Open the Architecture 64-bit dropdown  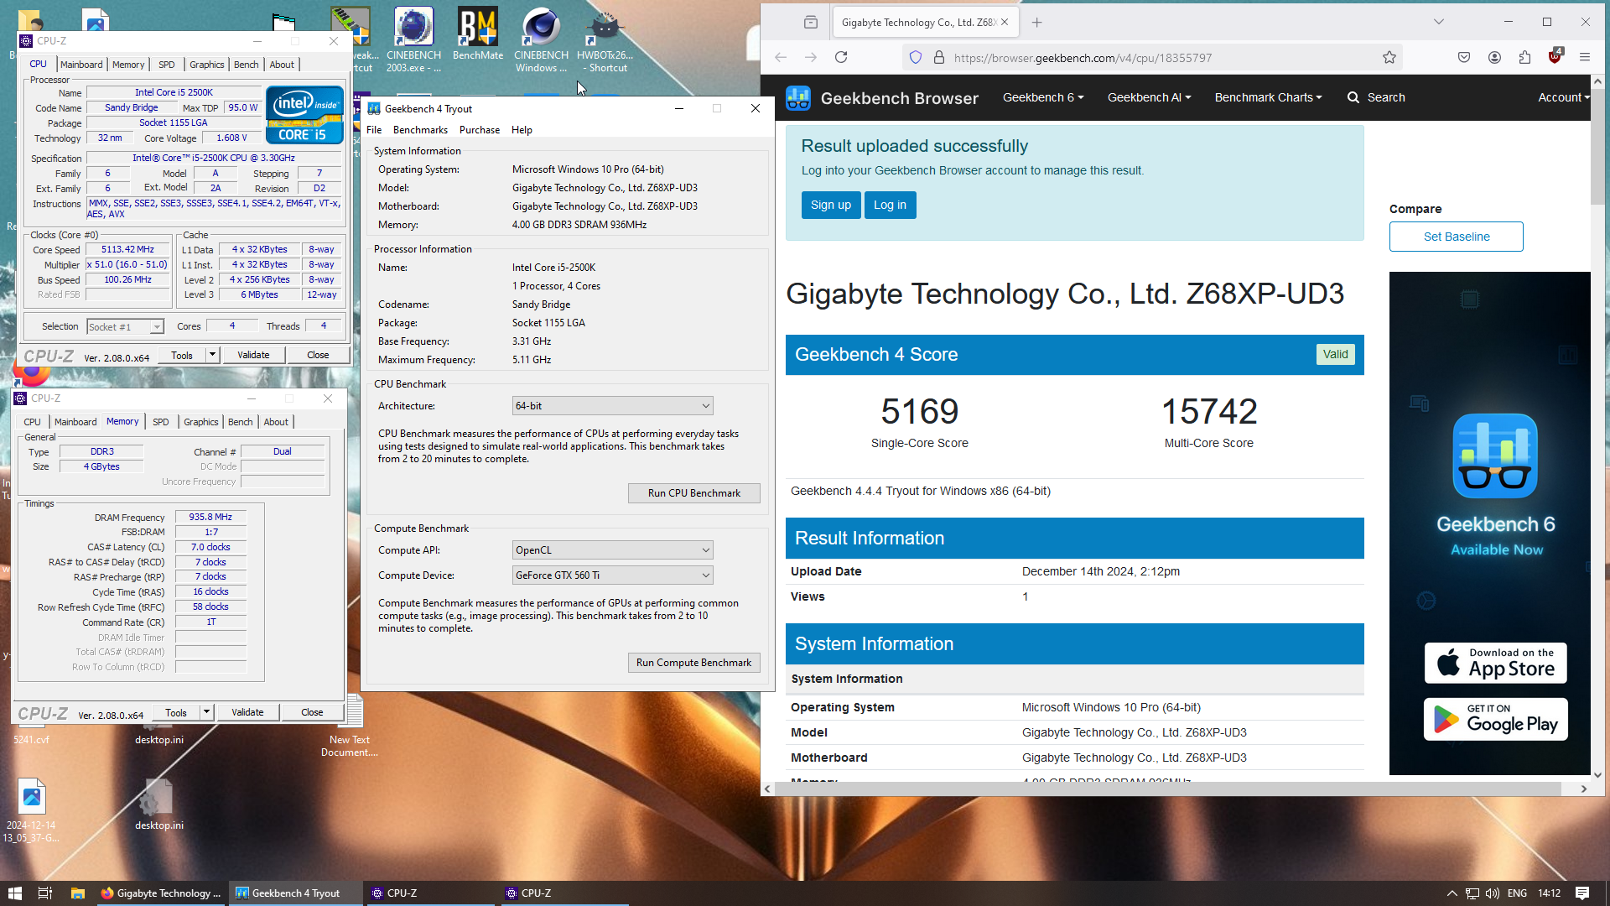click(612, 406)
